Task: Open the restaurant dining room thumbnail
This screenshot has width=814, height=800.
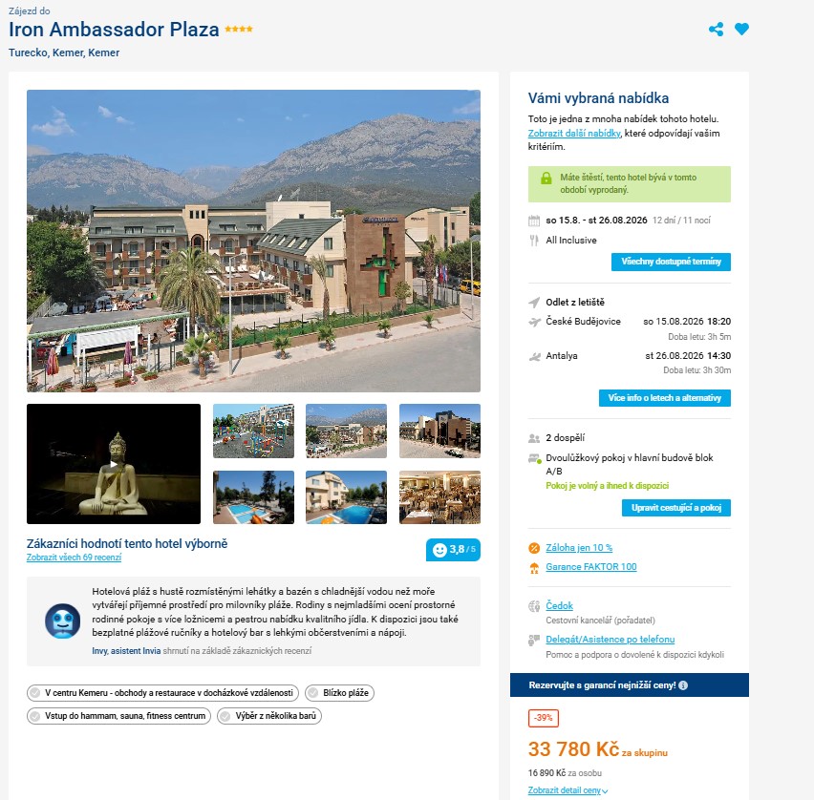Action: 439,497
